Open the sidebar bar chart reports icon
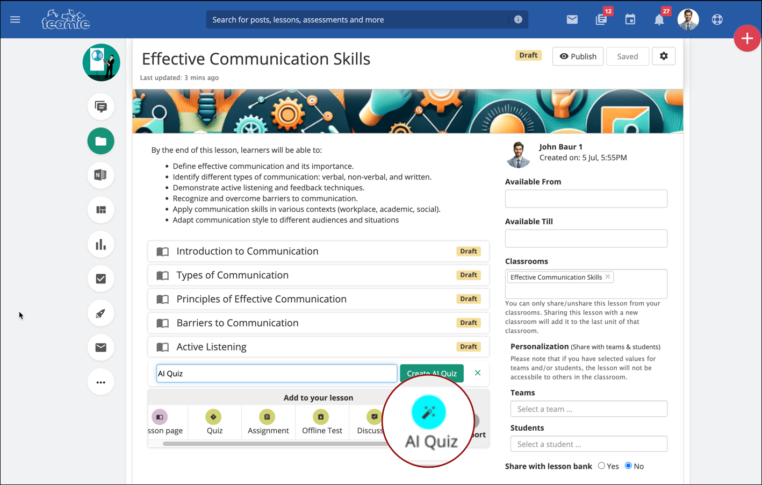The width and height of the screenshot is (762, 485). 101,245
